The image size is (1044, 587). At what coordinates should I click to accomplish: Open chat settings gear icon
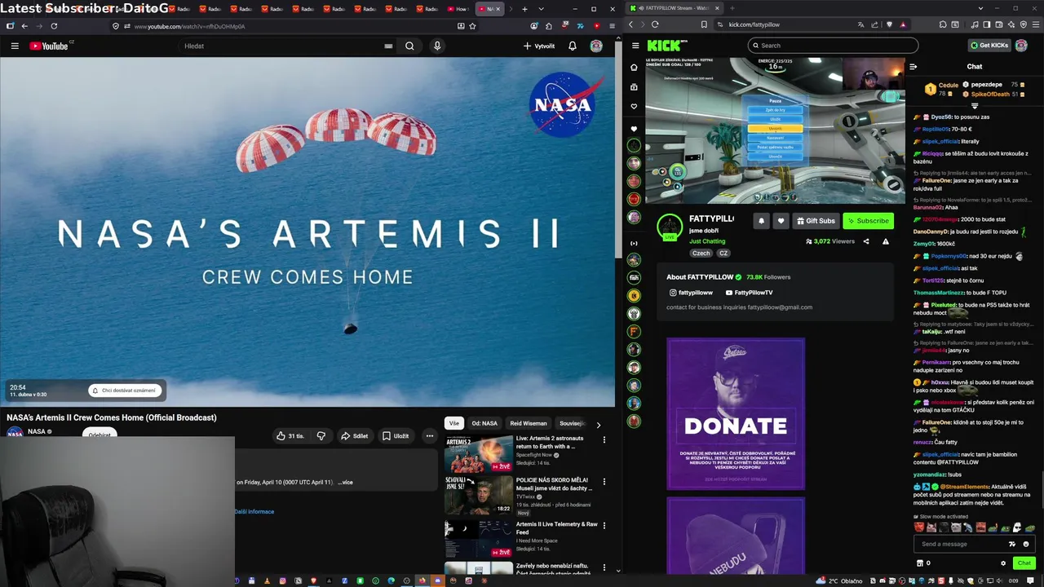(x=1003, y=563)
